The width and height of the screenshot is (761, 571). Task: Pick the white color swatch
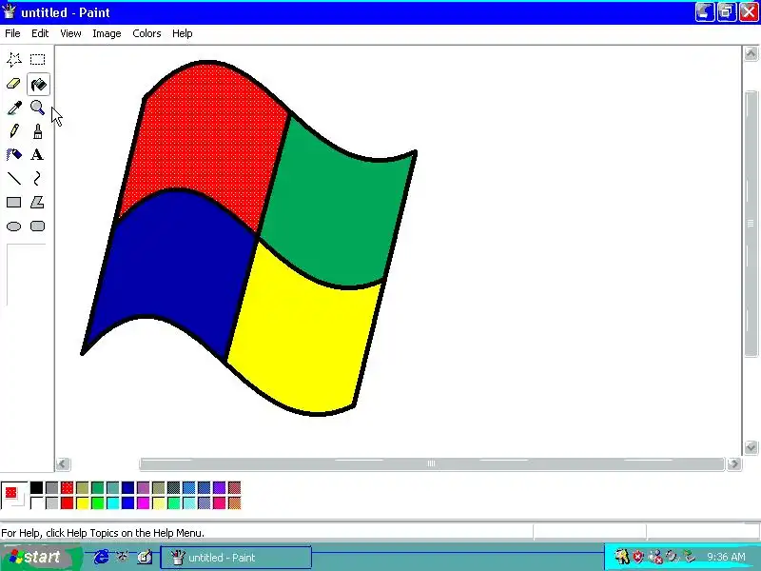pyautogui.click(x=36, y=503)
